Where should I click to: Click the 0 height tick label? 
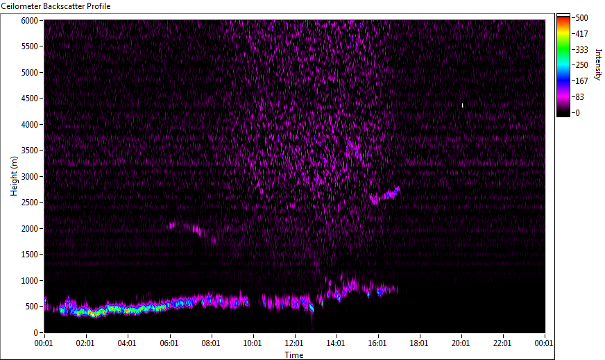point(36,333)
